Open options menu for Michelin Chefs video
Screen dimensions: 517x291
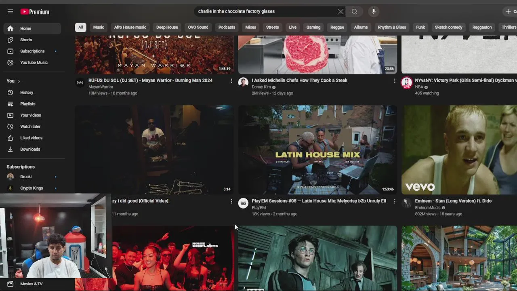tap(395, 81)
